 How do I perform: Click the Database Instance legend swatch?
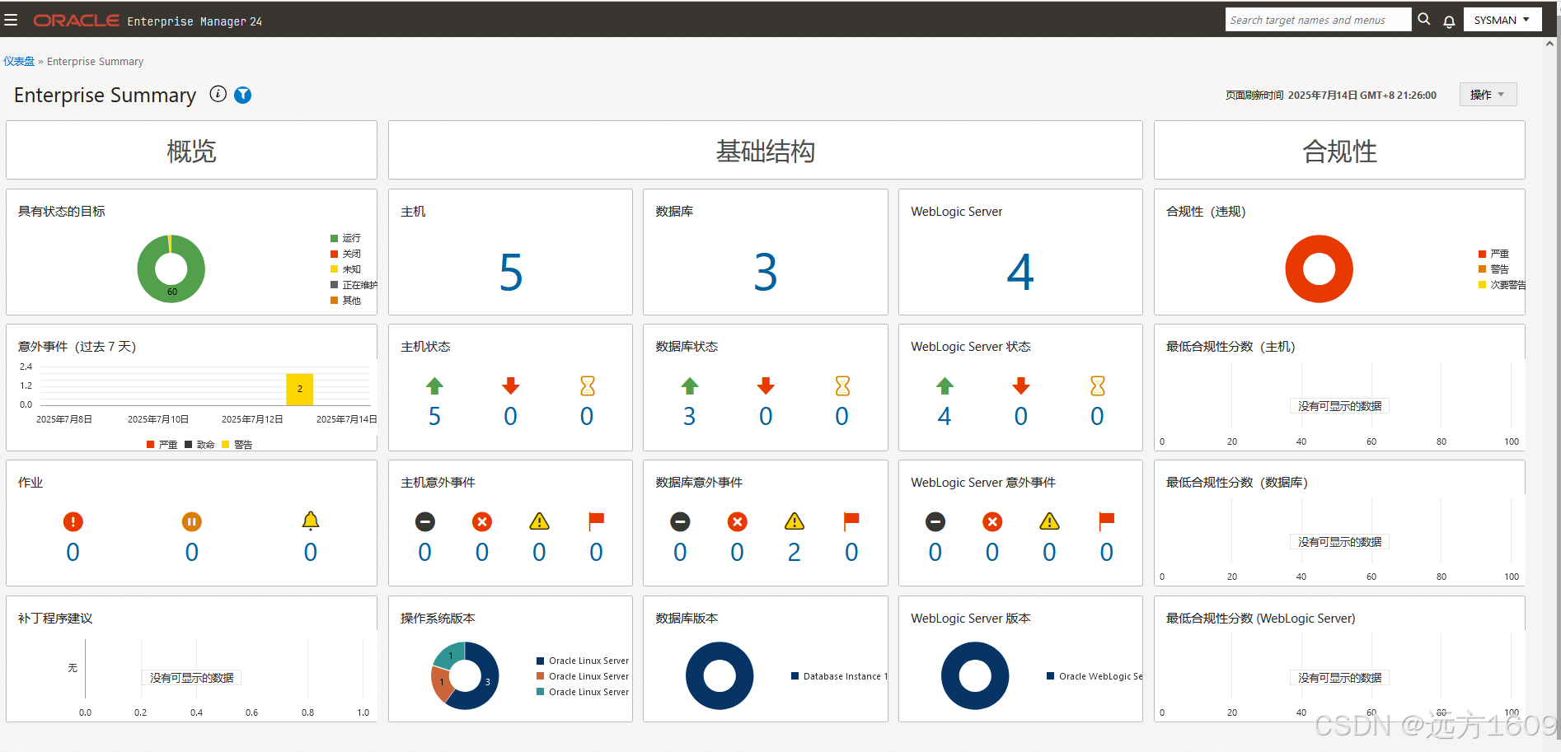coord(795,676)
